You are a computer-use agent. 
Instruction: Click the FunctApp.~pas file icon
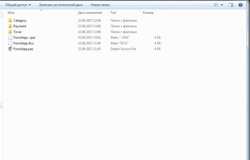tap(10, 38)
